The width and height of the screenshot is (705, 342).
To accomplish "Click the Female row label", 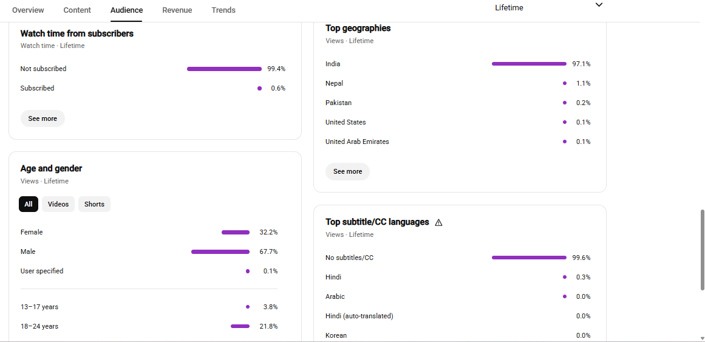I will coord(32,232).
